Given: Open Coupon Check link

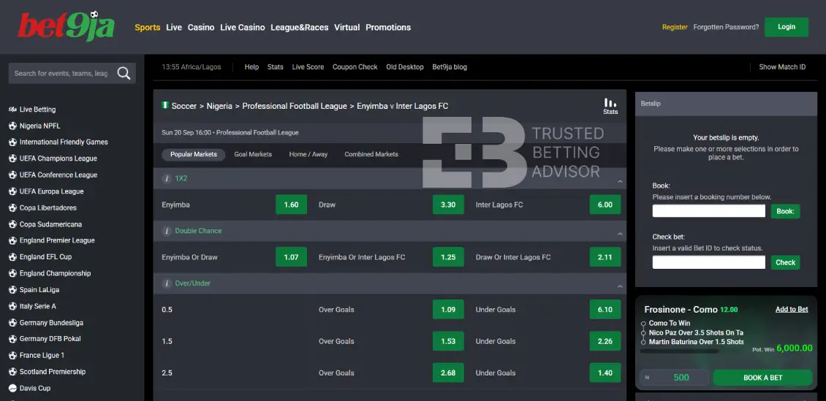Looking at the screenshot, I should (355, 67).
